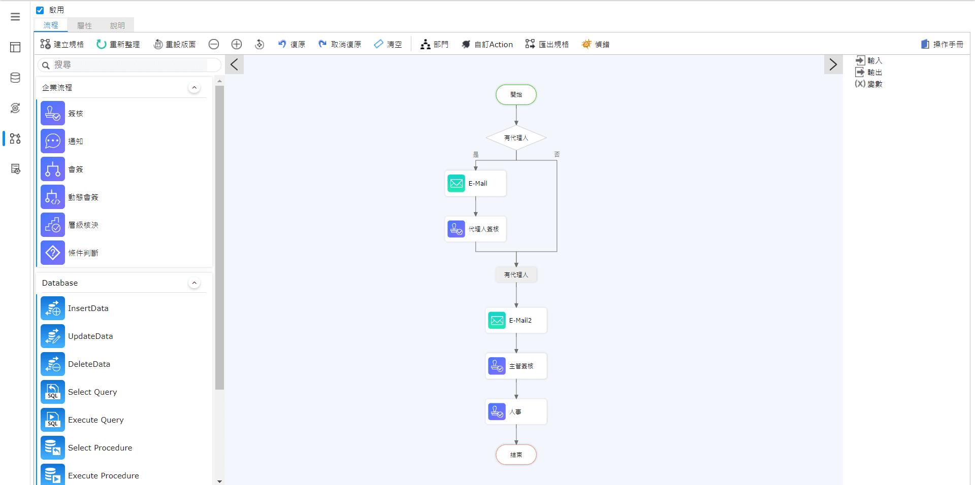Image resolution: width=975 pixels, height=485 pixels.
Task: Select the 有代理人 decision diamond
Action: pos(516,138)
